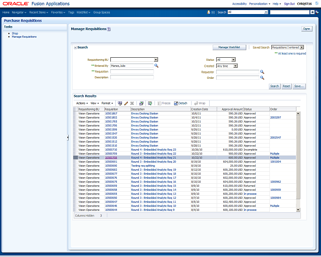The width and height of the screenshot is (321, 257).
Task: Click the Save... button
Action: click(x=299, y=86)
